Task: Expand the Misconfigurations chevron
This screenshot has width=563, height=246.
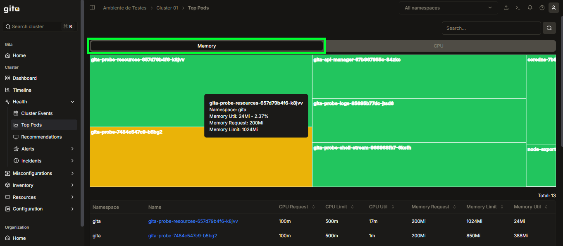Action: (73, 173)
